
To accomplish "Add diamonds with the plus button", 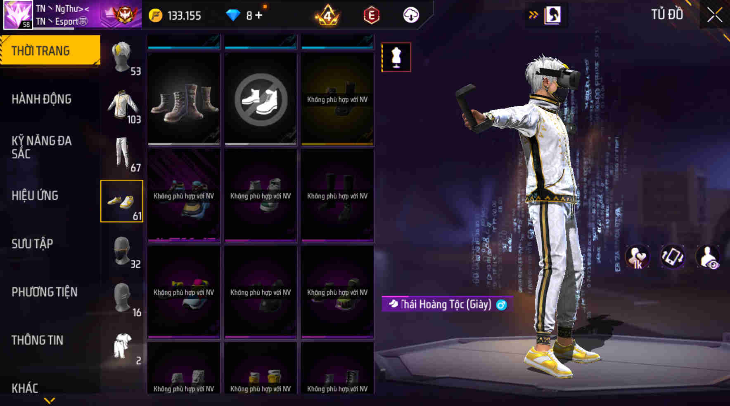I will [x=258, y=15].
